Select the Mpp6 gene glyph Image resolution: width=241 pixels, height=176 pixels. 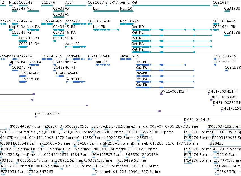point(11,5)
